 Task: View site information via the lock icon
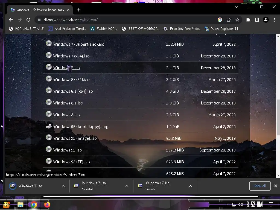click(39, 20)
